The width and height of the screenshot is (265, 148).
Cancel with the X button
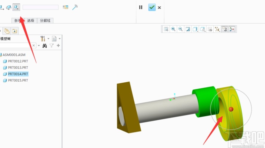(159, 7)
